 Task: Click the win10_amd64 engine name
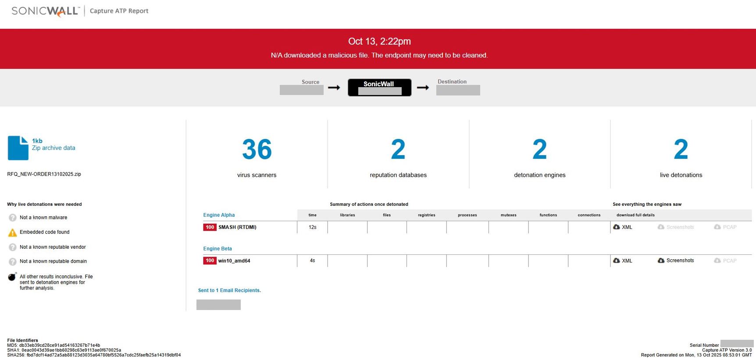click(234, 261)
